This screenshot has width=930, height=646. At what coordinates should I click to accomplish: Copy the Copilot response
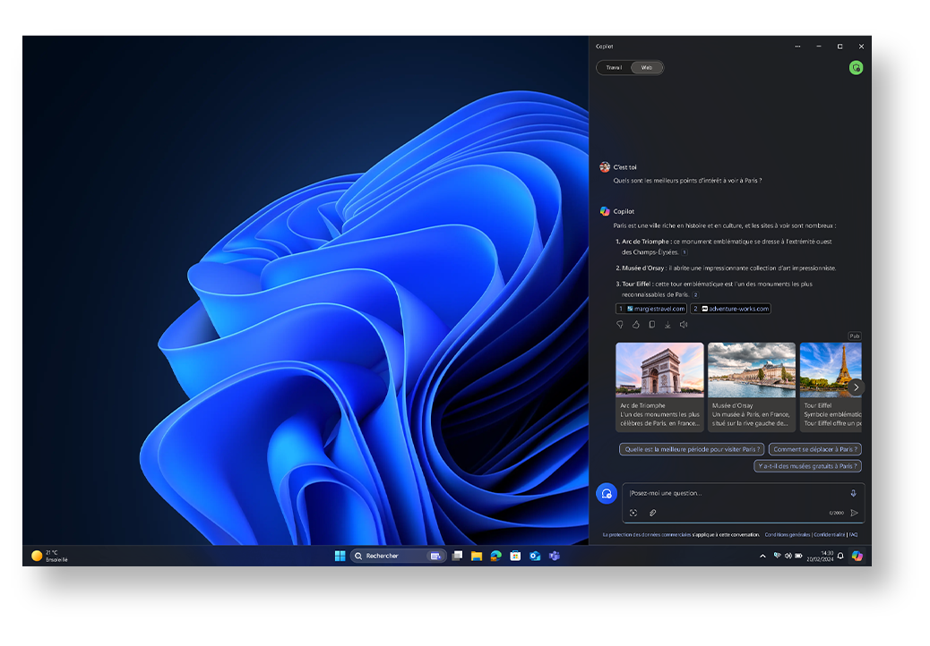click(652, 325)
